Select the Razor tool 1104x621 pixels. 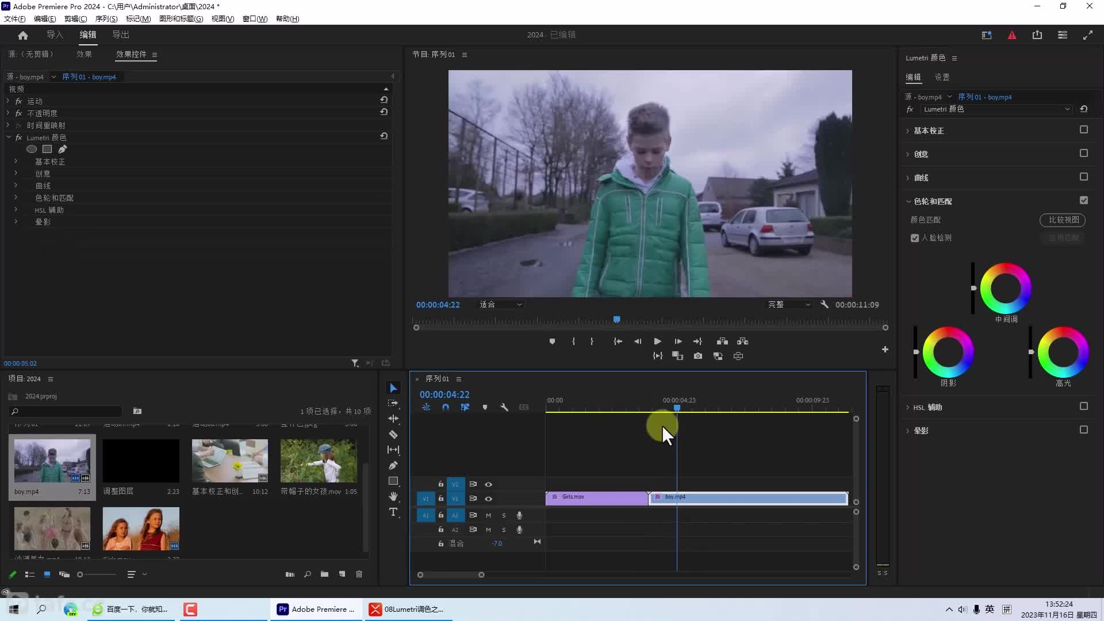(x=393, y=434)
